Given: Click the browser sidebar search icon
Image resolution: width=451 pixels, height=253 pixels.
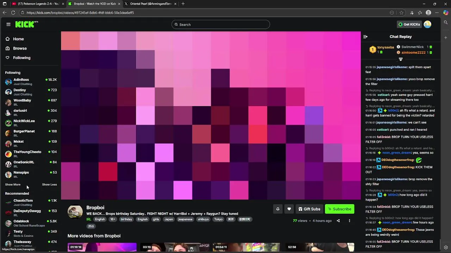Looking at the screenshot, I should coord(446,22).
